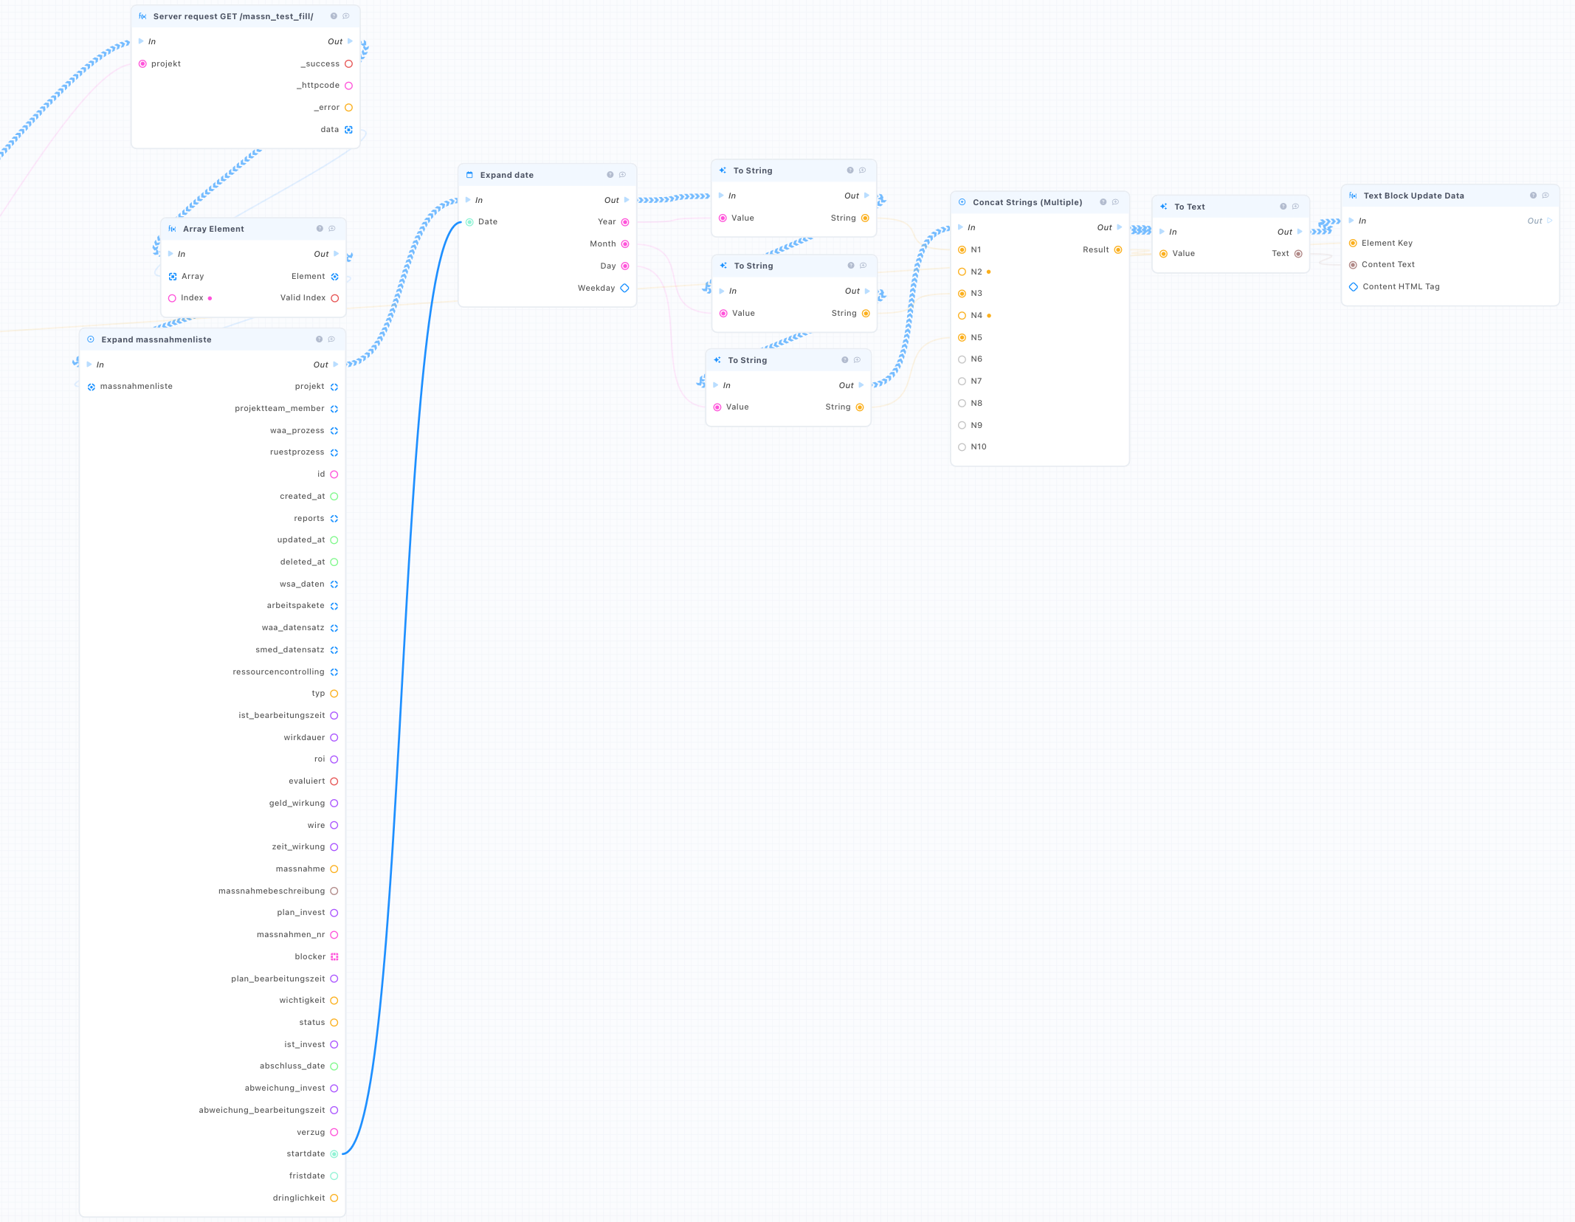Screen dimensions: 1575x1222
Task: Click the blocker array pin icon
Action: pyautogui.click(x=334, y=956)
